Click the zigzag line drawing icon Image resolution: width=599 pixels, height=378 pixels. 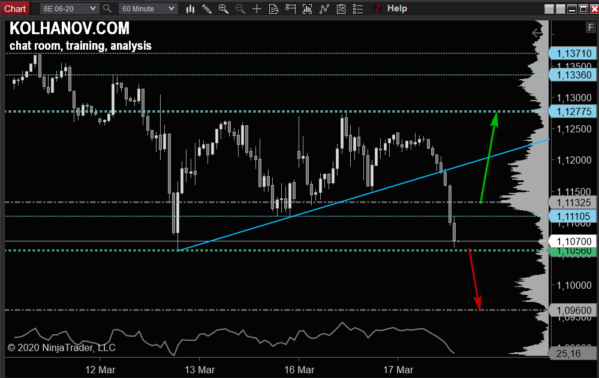click(x=324, y=8)
